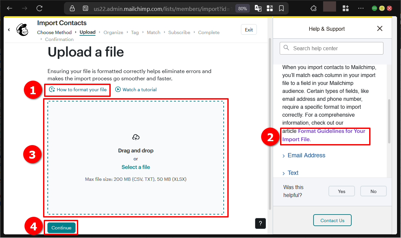Reload the current page
The image size is (401, 238).
point(39,8)
